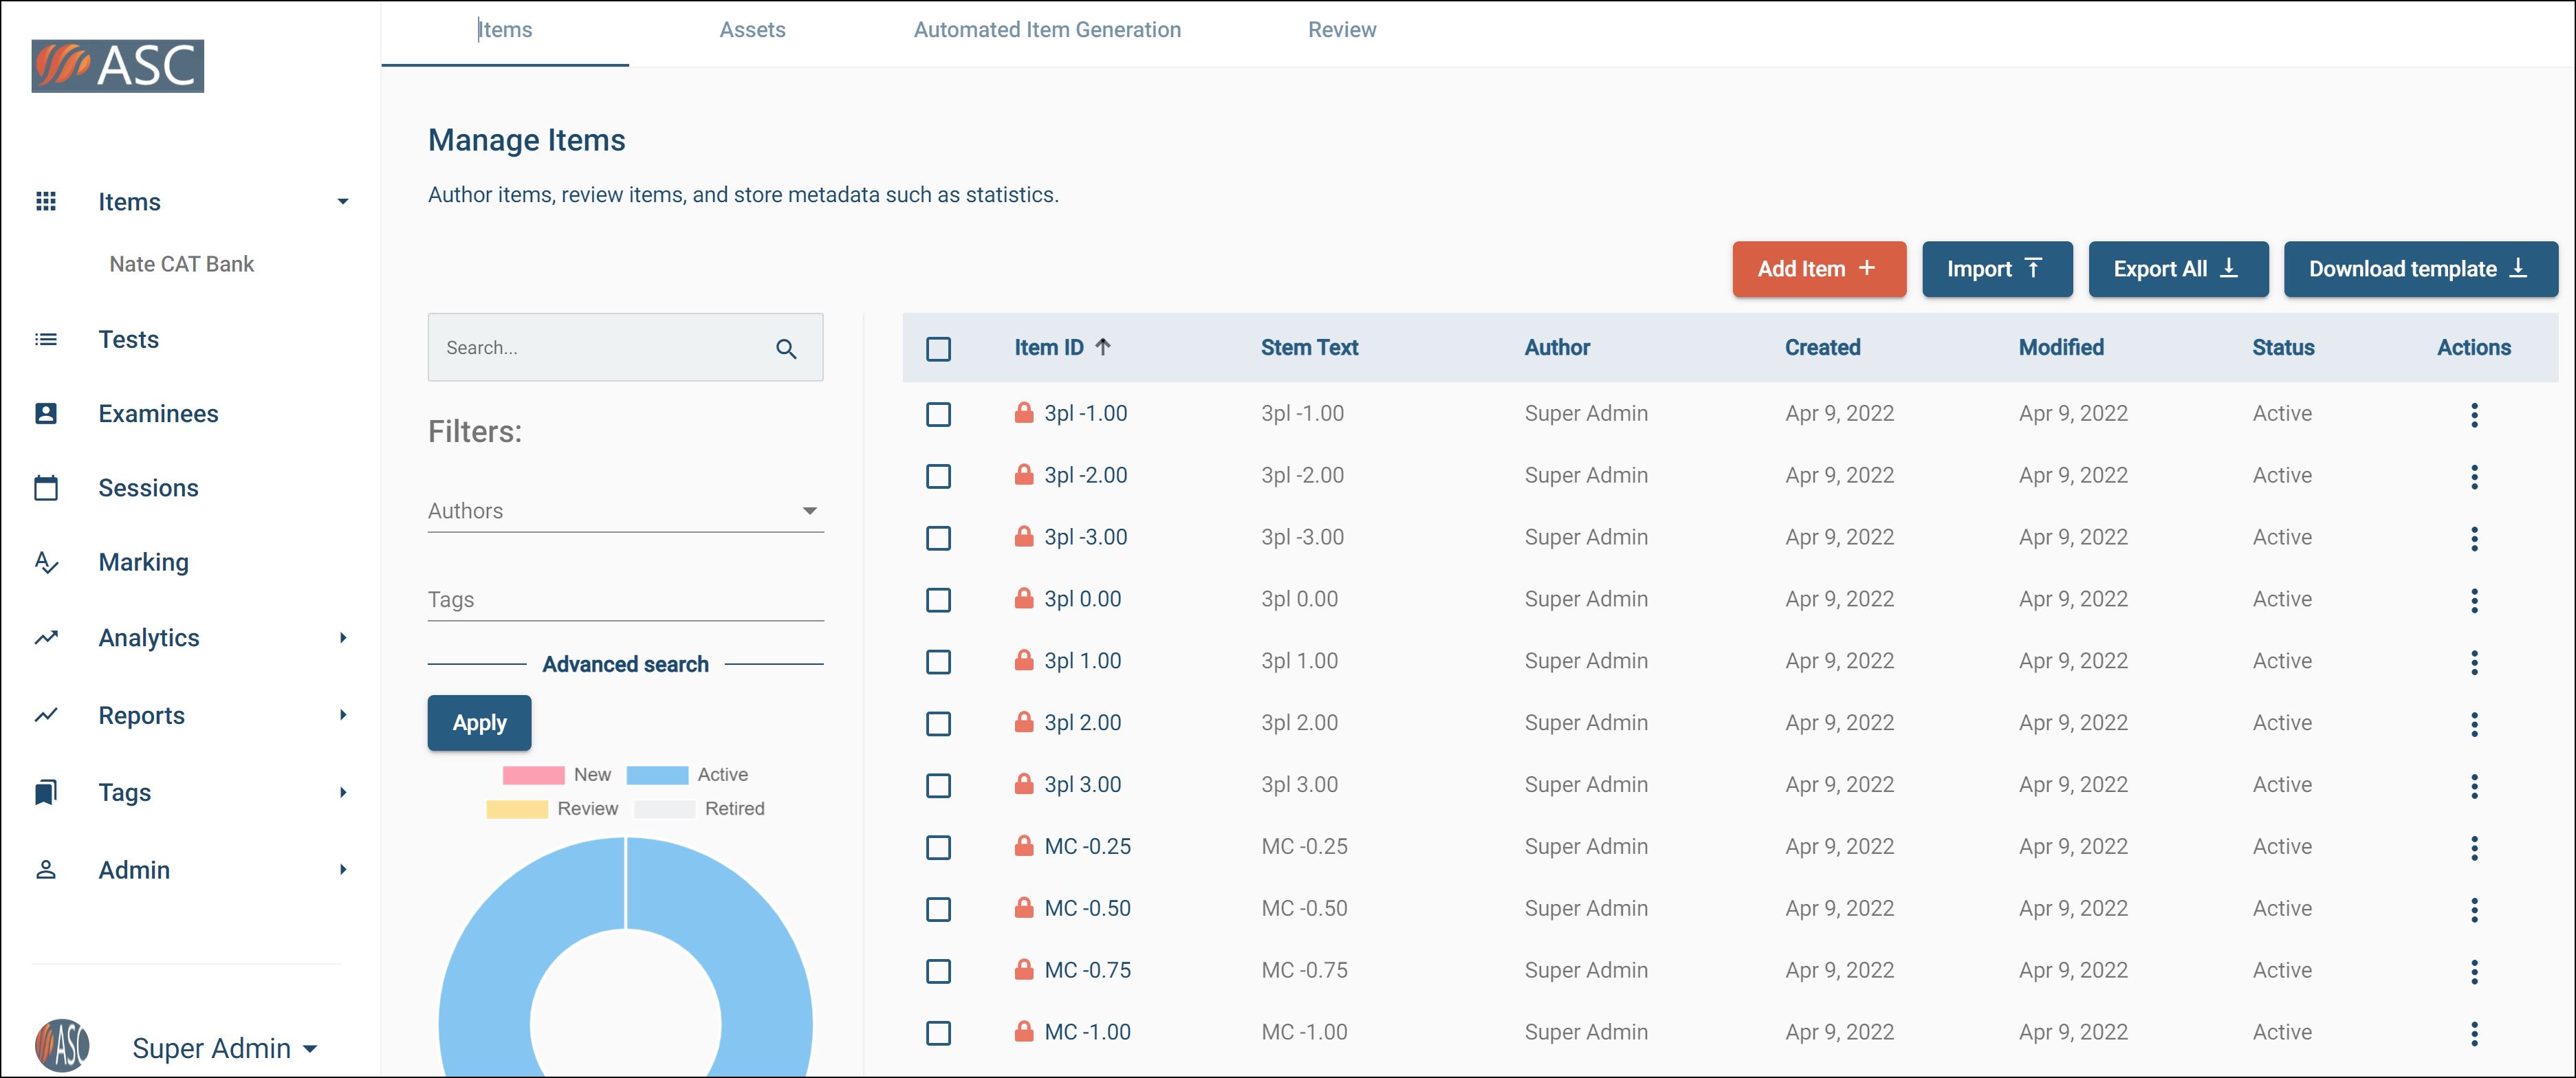This screenshot has height=1078, width=2576.
Task: Toggle the select-all items checkbox
Action: pos(937,349)
